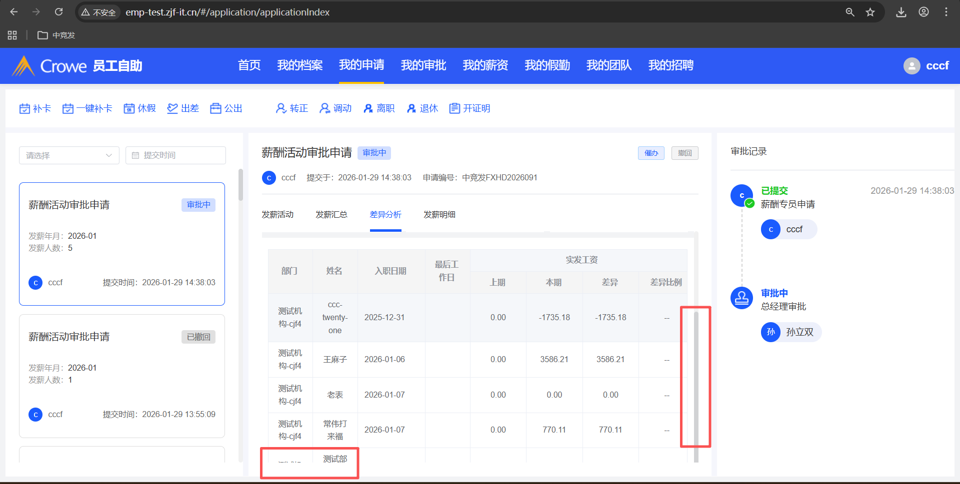This screenshot has height=484, width=960.
Task: Open the cccf user account menu
Action: [926, 66]
